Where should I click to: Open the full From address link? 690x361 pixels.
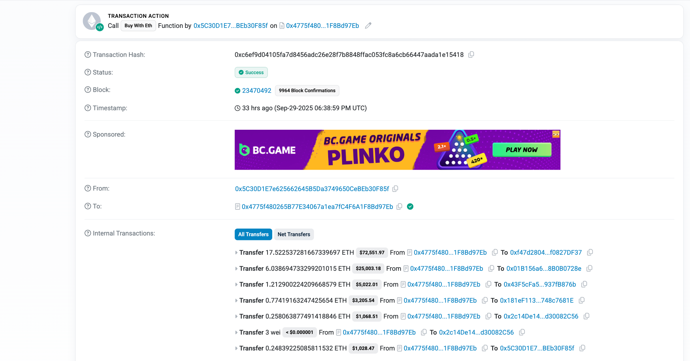[312, 189]
